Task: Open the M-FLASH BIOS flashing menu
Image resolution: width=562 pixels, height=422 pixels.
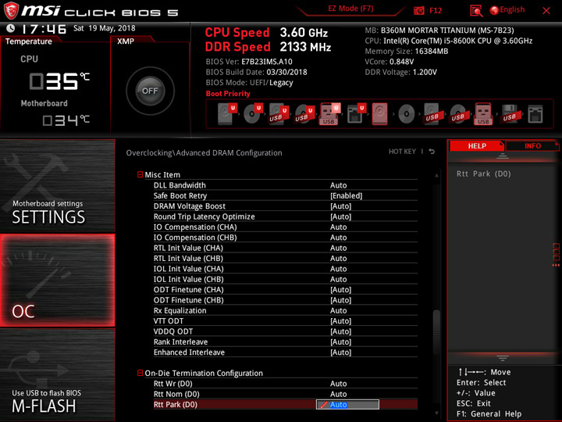Action: [x=57, y=374]
